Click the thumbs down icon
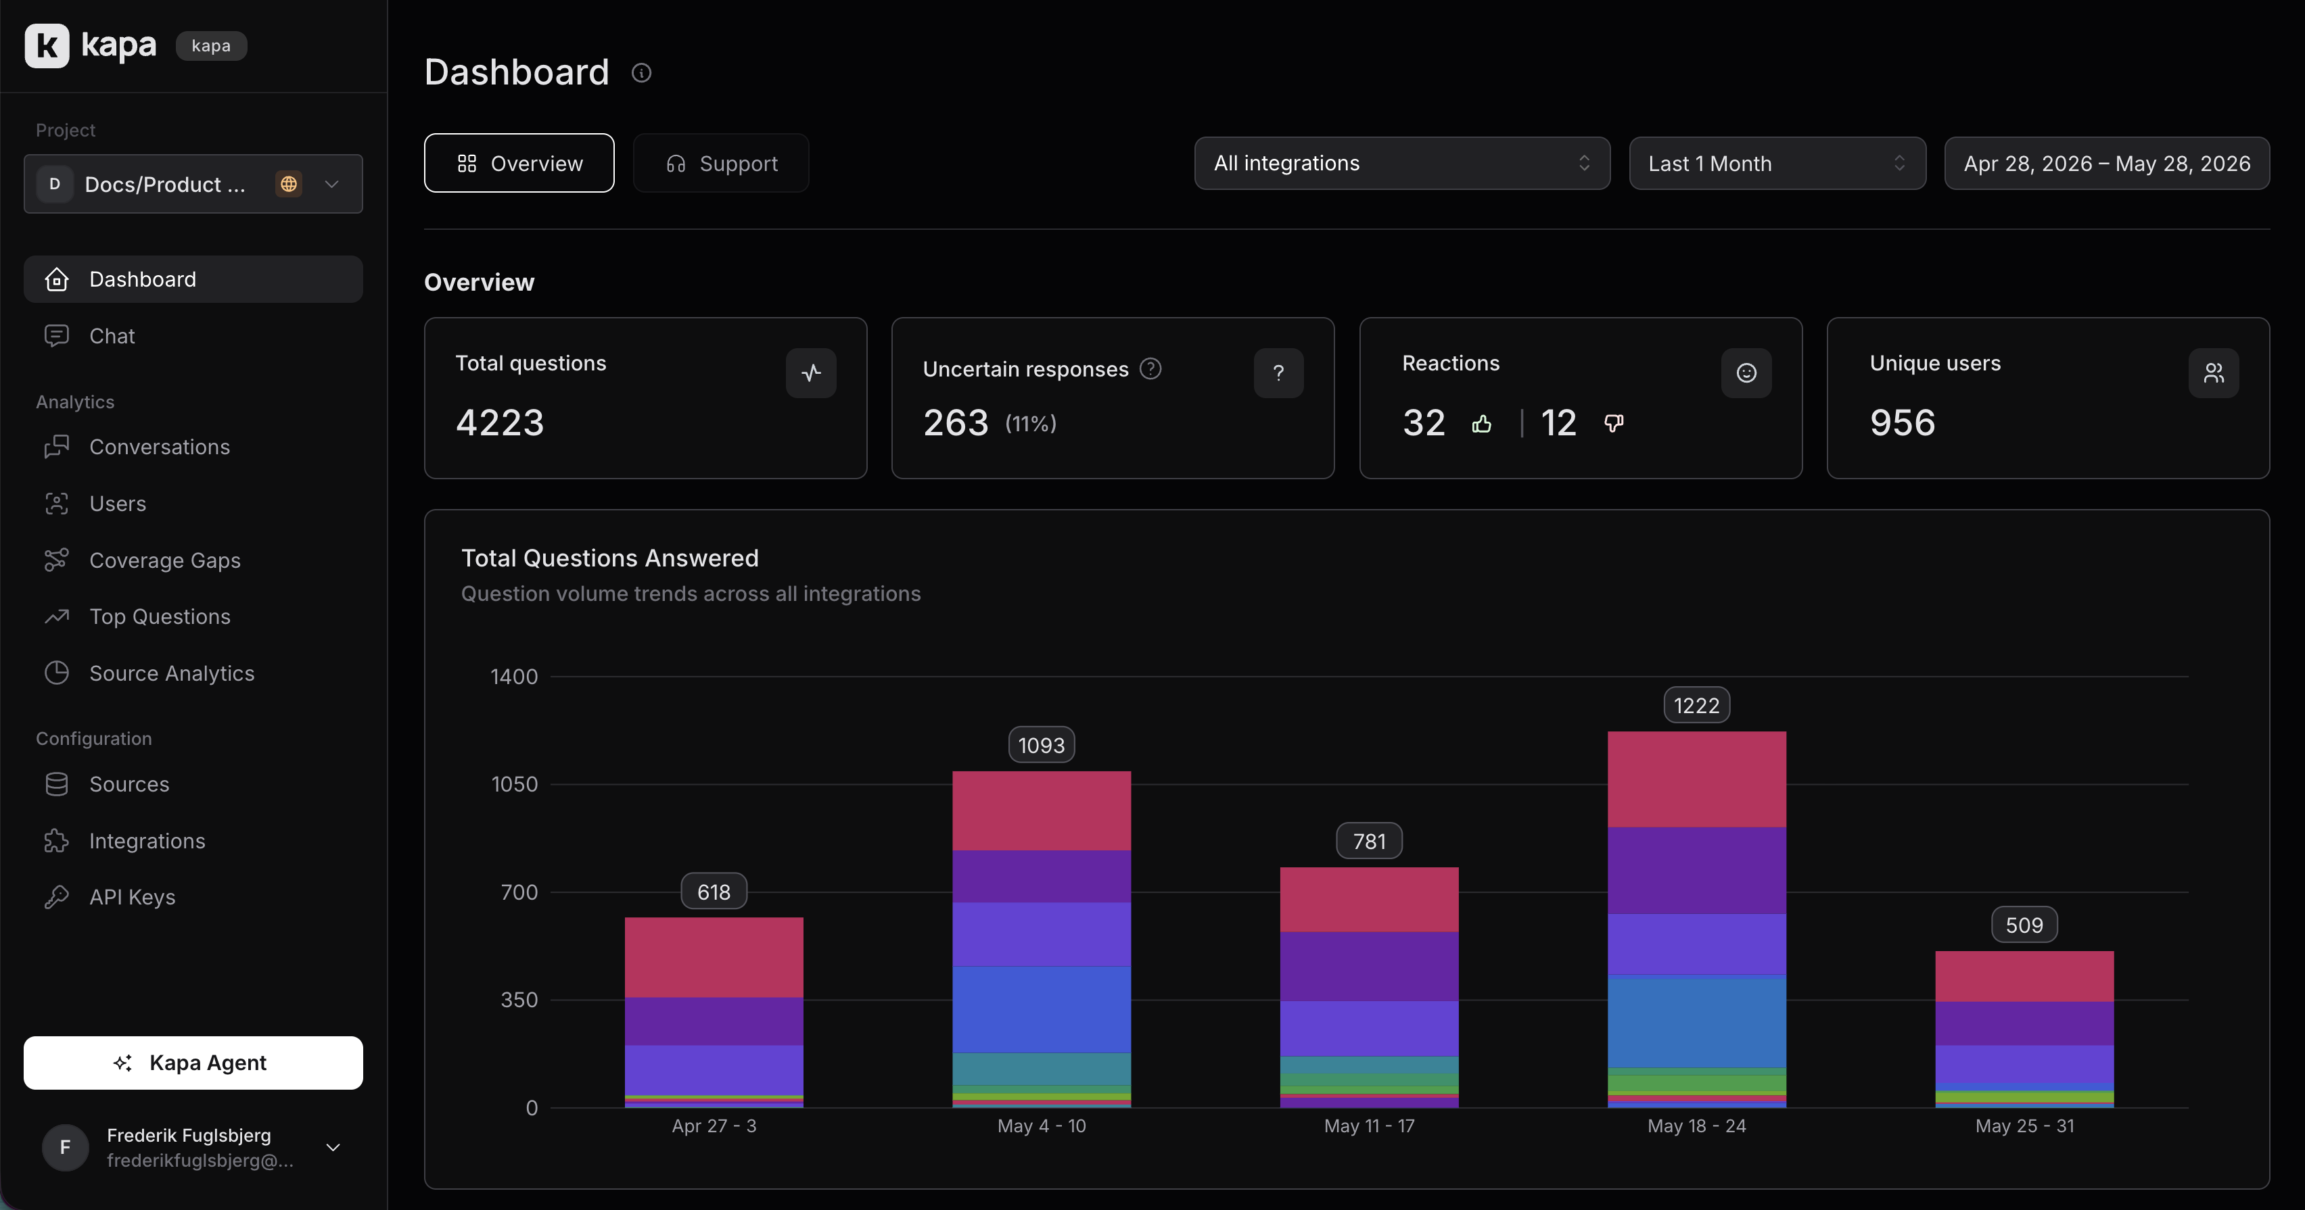This screenshot has height=1210, width=2305. point(1613,423)
